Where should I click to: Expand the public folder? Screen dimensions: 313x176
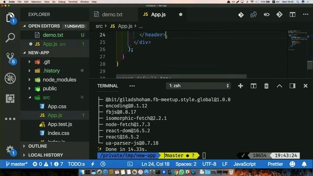click(29, 88)
